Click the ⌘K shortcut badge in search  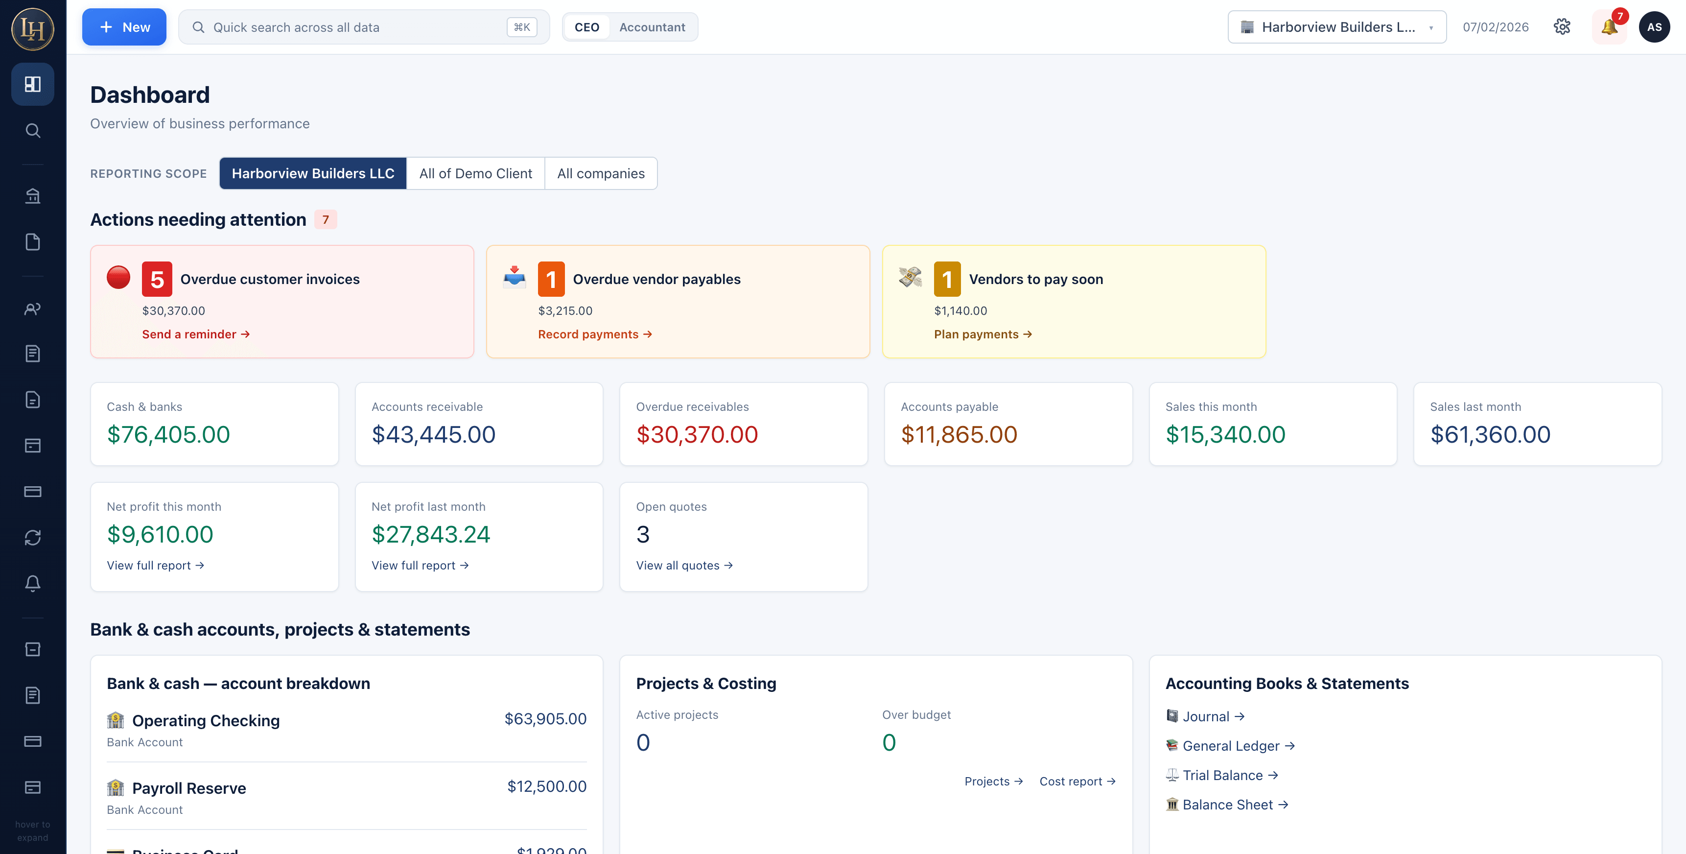(522, 27)
